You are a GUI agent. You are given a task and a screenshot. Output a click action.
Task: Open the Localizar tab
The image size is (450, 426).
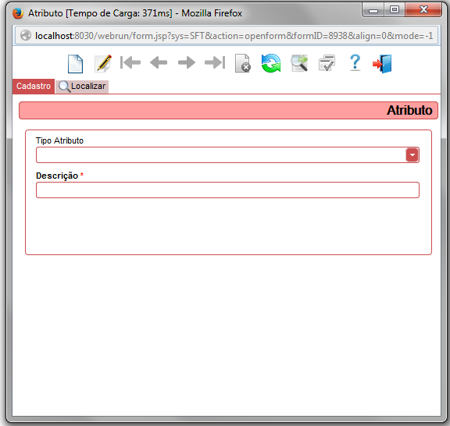click(x=82, y=87)
